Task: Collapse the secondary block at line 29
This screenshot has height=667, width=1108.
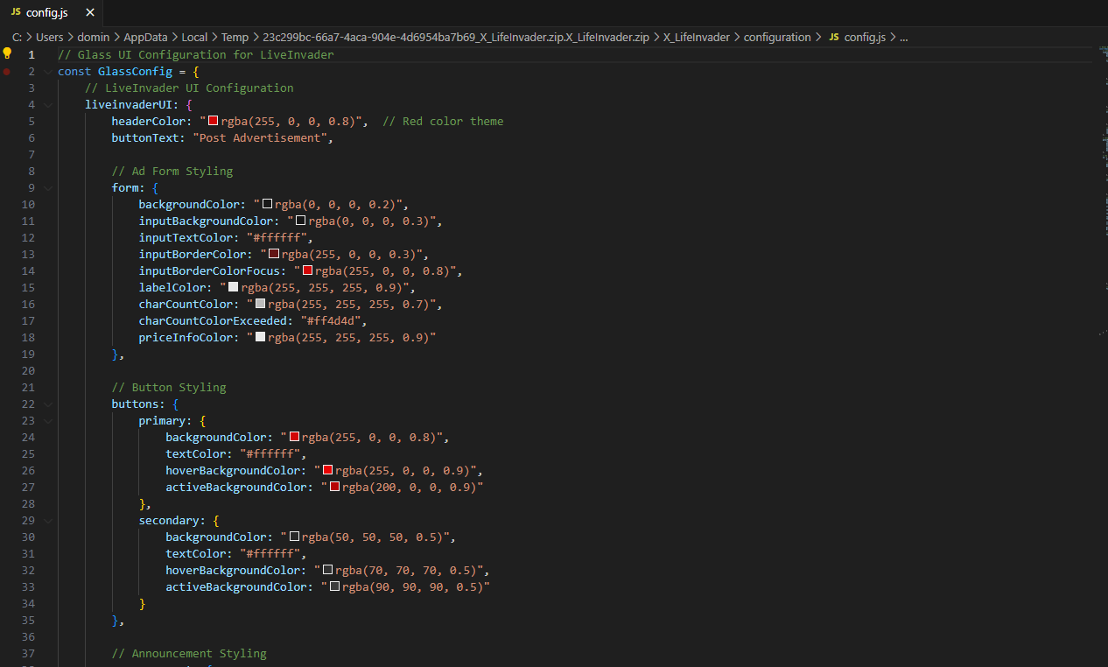Action: 48,520
